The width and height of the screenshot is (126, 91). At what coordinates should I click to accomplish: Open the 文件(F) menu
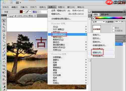pyautogui.click(x=6, y=7)
